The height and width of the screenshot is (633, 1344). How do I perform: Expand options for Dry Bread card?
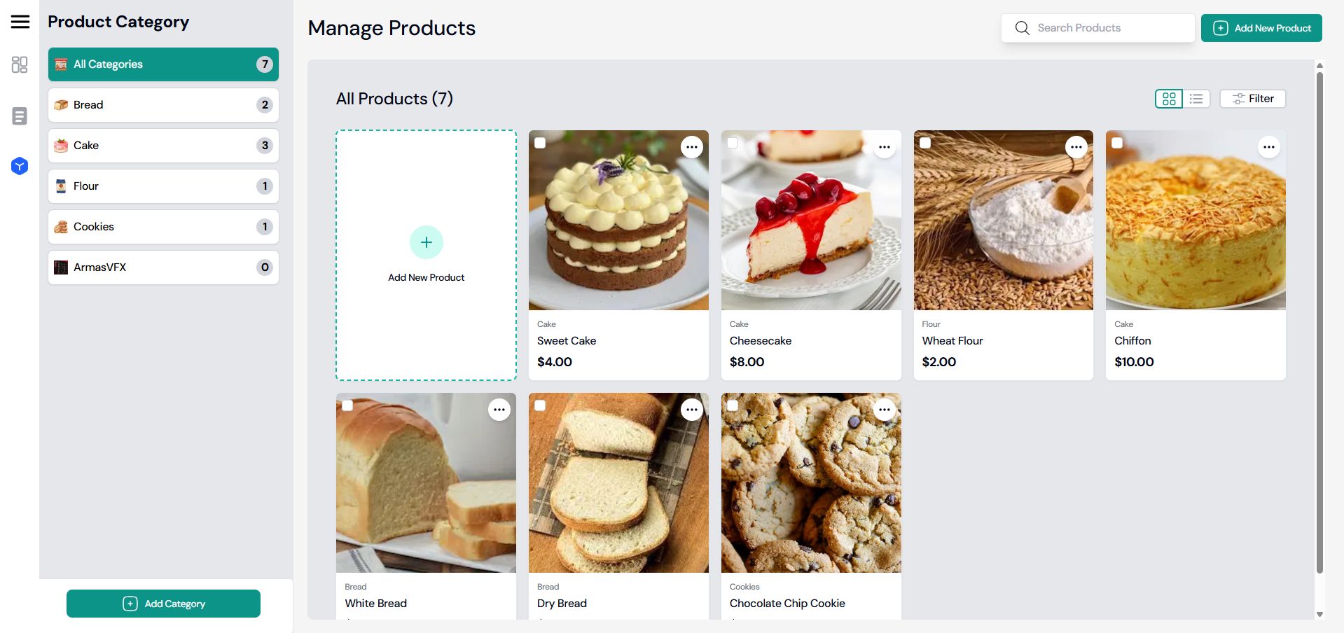click(691, 410)
